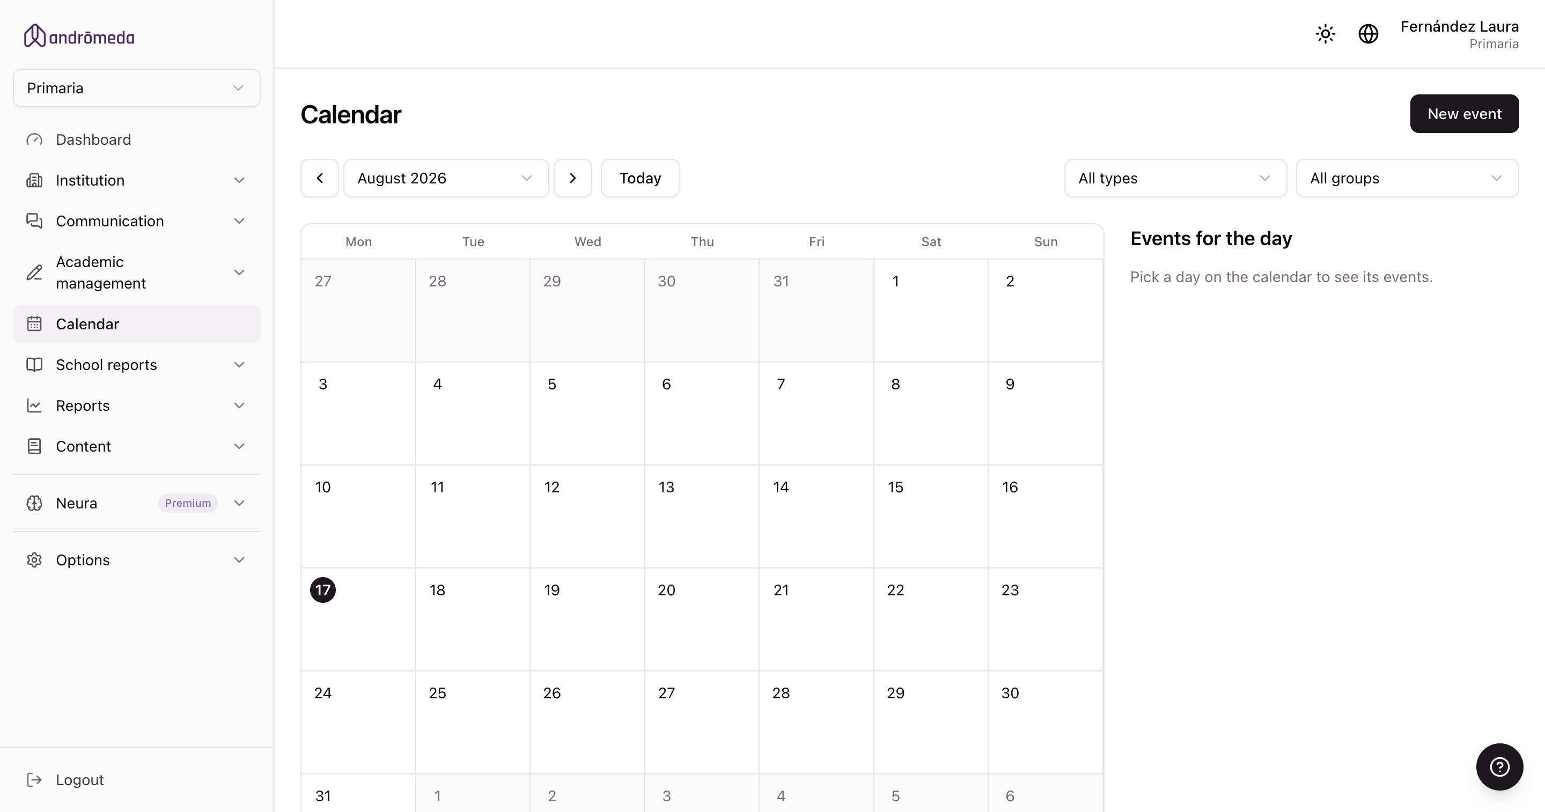Select day 31 in the bottom row
Screen dimensions: 1545x812
pos(358,793)
